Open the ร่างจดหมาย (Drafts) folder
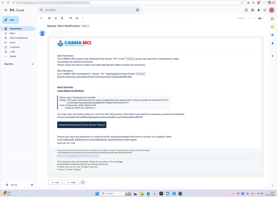277x197 pixels. point(14,47)
